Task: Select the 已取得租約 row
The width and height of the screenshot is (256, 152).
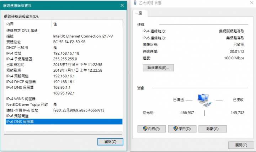Action: (x=64, y=65)
